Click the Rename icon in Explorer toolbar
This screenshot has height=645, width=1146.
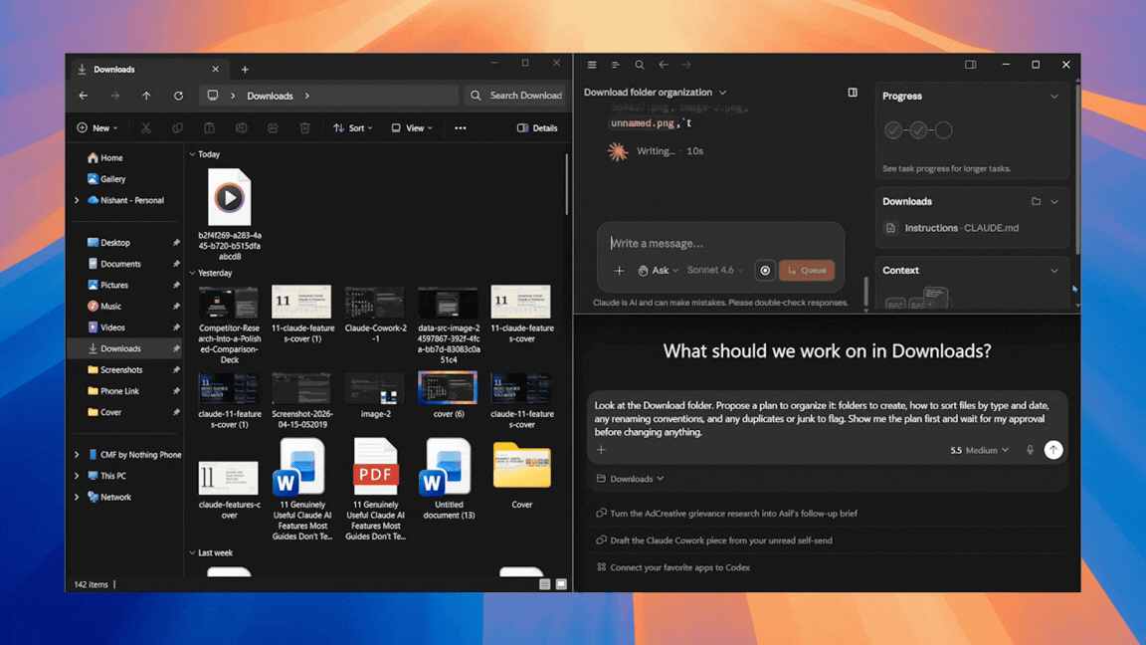coord(241,128)
